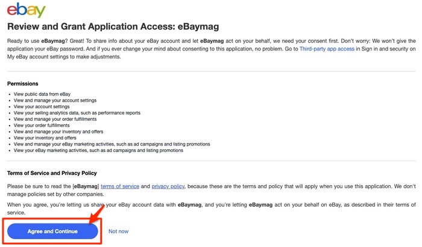The width and height of the screenshot is (422, 247).
Task: Click View and manage your inventory and offers
Action: pyautogui.click(x=56, y=132)
